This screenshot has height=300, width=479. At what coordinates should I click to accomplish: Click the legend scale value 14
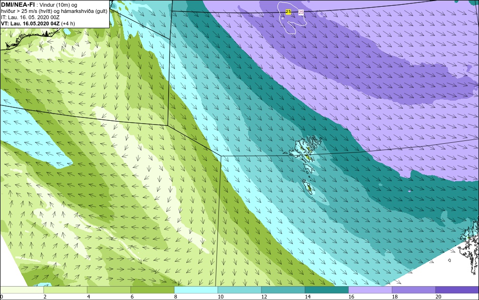[x=308, y=297]
